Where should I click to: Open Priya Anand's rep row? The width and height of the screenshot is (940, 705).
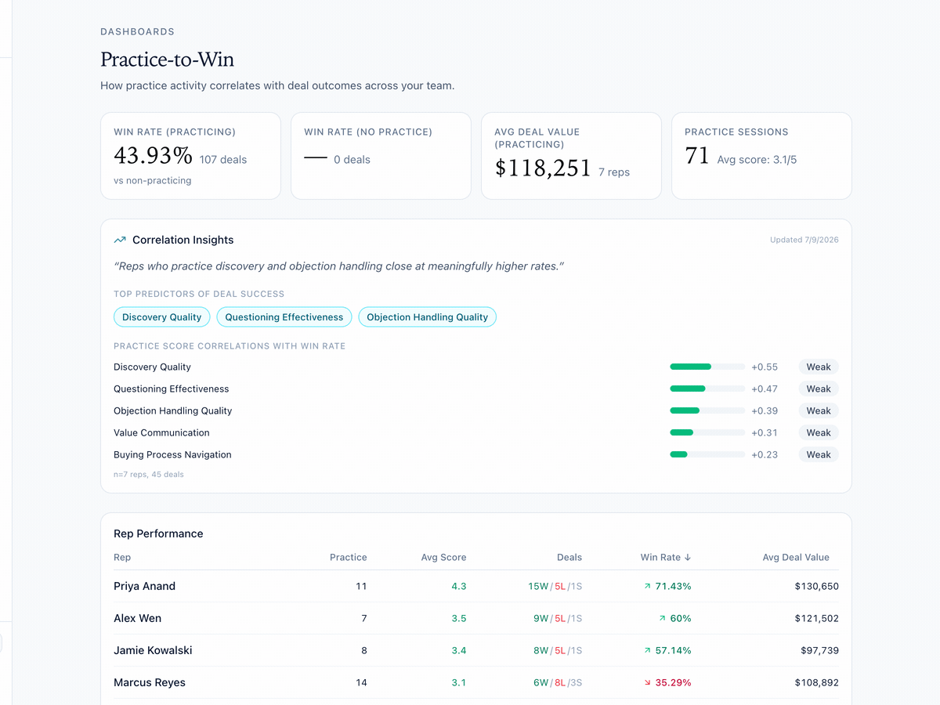click(x=476, y=586)
